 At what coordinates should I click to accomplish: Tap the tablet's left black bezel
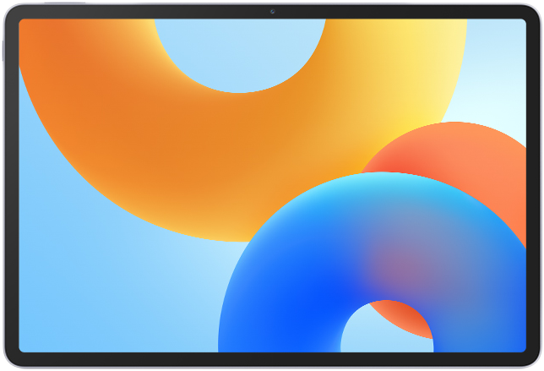coord(11,186)
